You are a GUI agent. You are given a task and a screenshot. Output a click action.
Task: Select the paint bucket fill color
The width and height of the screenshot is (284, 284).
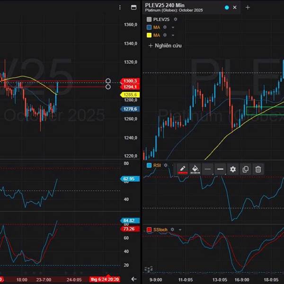[x=195, y=169]
